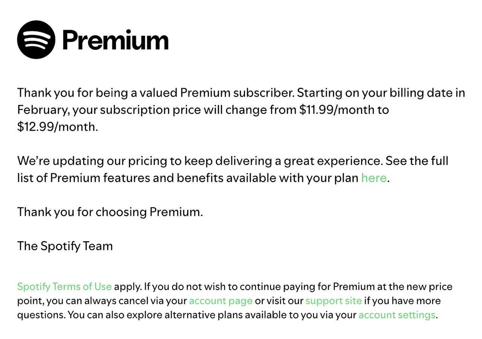Click the Spotify circular logo icon
The image size is (482, 339).
pyautogui.click(x=36, y=40)
